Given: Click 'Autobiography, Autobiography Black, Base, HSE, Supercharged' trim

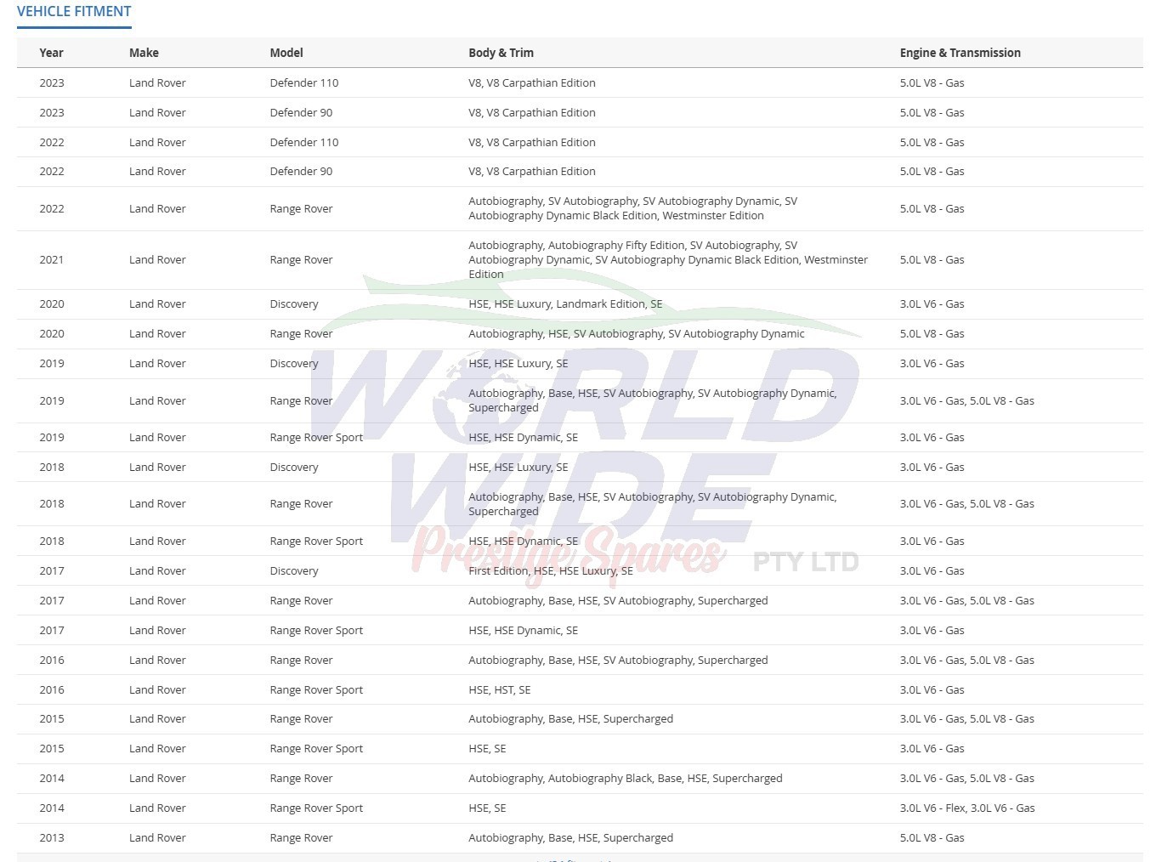Looking at the screenshot, I should tap(626, 779).
